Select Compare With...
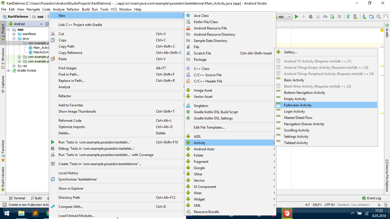The height and width of the screenshot is (219, 390). pyautogui.click(x=117, y=207)
